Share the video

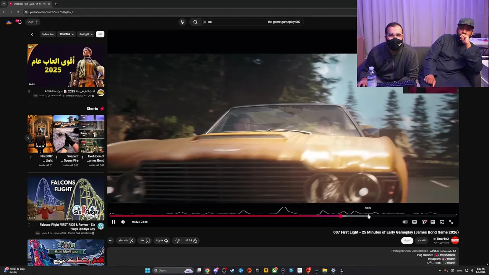tap(162, 241)
